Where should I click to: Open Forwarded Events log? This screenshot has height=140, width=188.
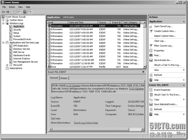(22, 39)
